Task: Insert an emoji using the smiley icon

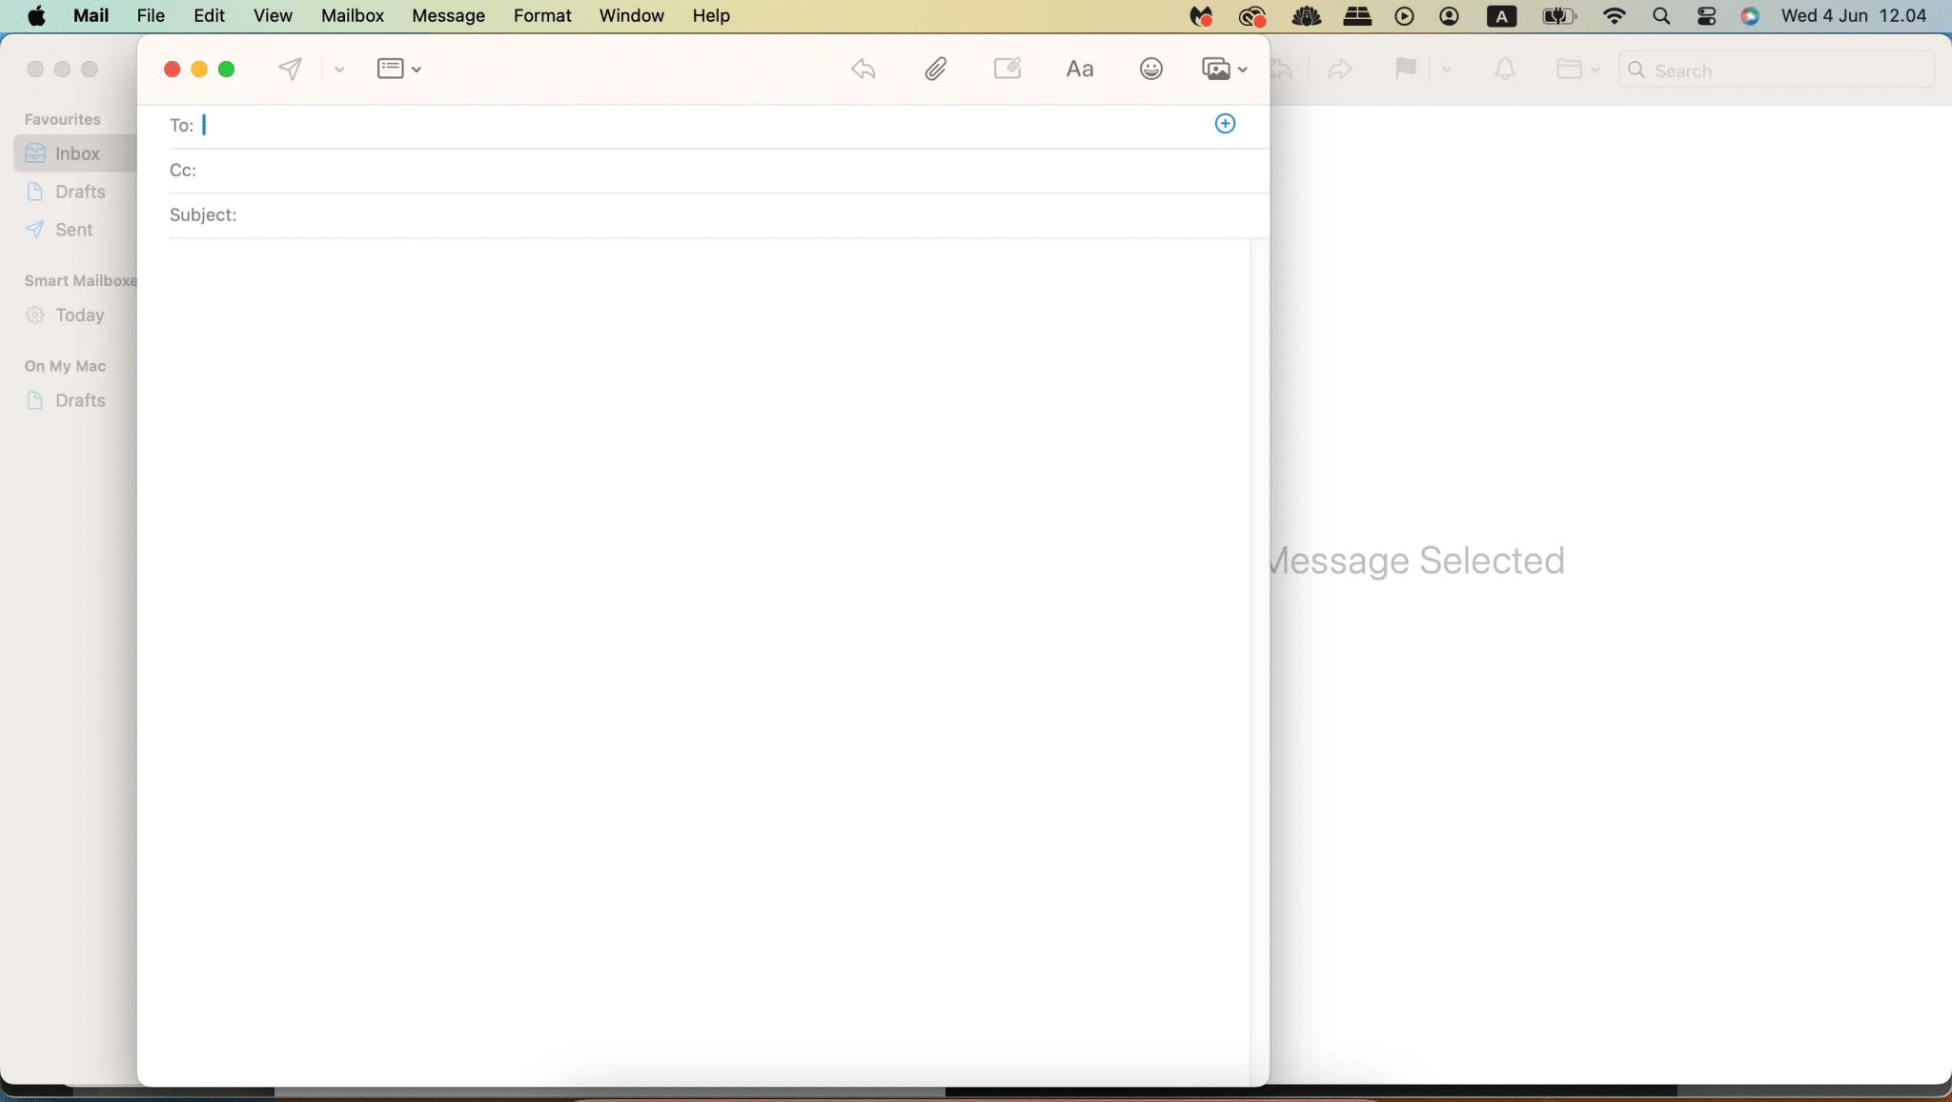Action: tap(1150, 69)
